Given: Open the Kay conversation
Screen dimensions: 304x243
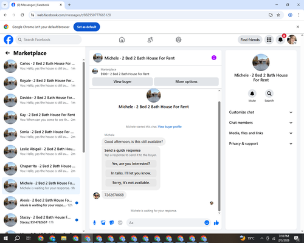Looking at the screenshot, I should (x=41, y=117).
